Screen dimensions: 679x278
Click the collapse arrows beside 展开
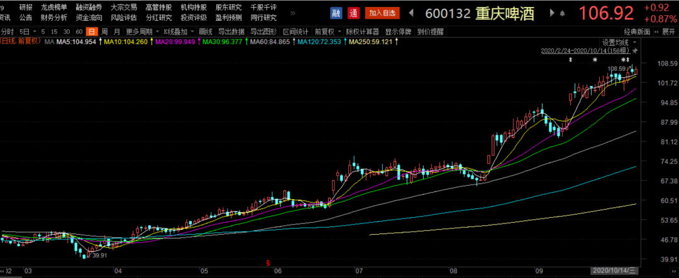(x=658, y=31)
